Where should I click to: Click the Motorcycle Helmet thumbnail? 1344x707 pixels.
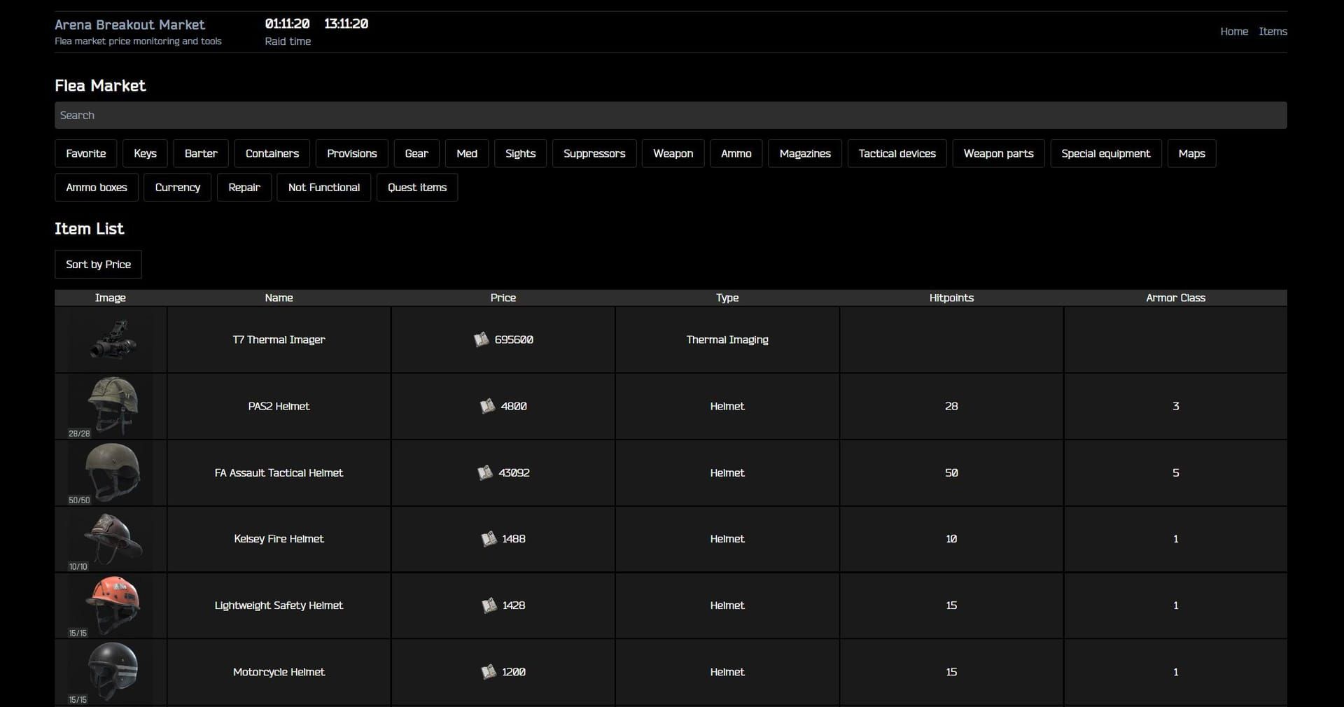pos(110,671)
